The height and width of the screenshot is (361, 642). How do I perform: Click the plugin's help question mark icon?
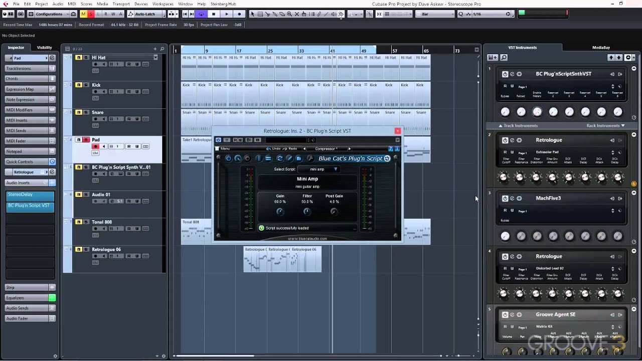(390, 149)
